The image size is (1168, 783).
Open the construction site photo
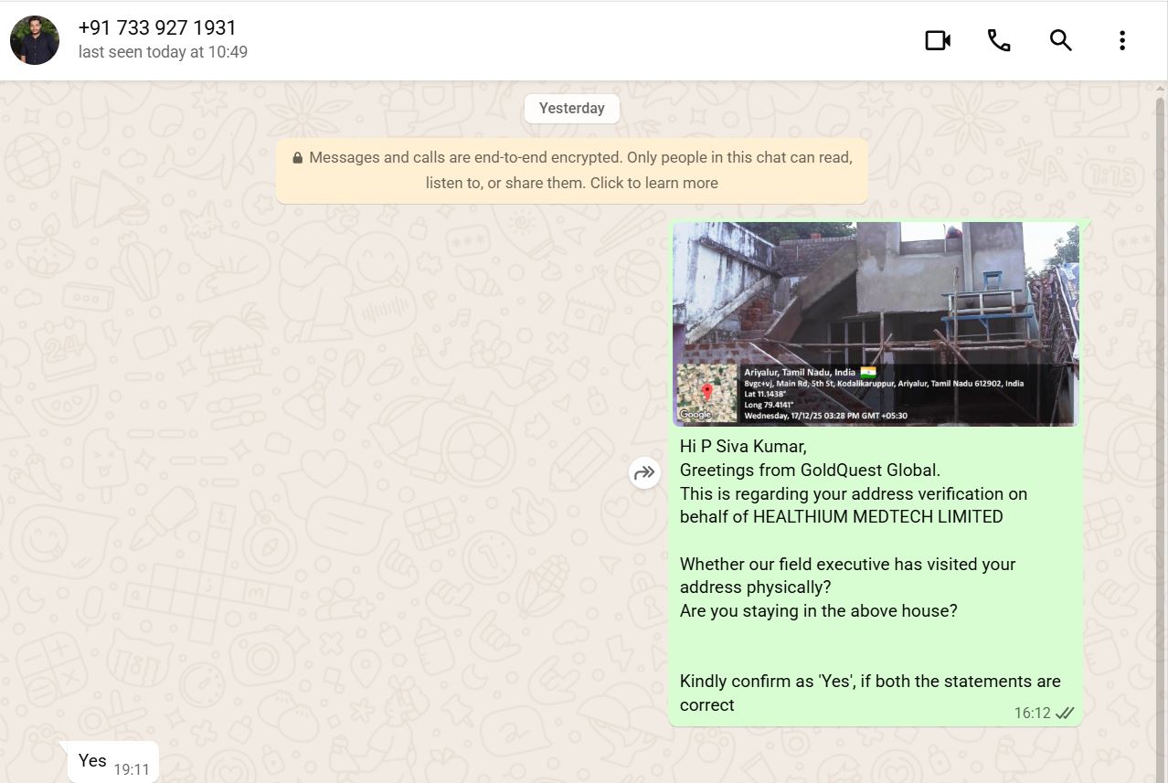[x=876, y=292]
